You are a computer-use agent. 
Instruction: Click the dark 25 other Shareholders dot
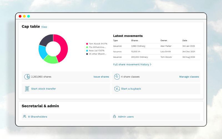pyautogui.click(x=87, y=54)
